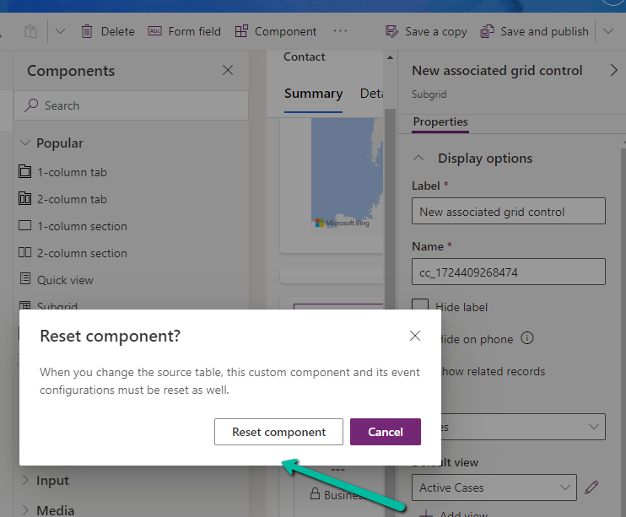Close the Reset component dialog with X
Viewport: 626px width, 517px height.
(x=414, y=336)
